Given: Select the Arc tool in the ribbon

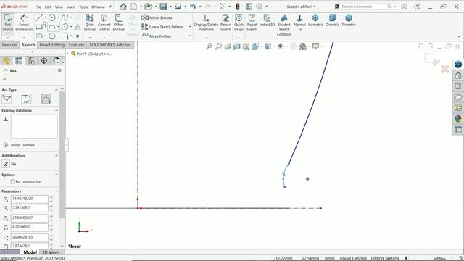Looking at the screenshot, I should coord(51,27).
